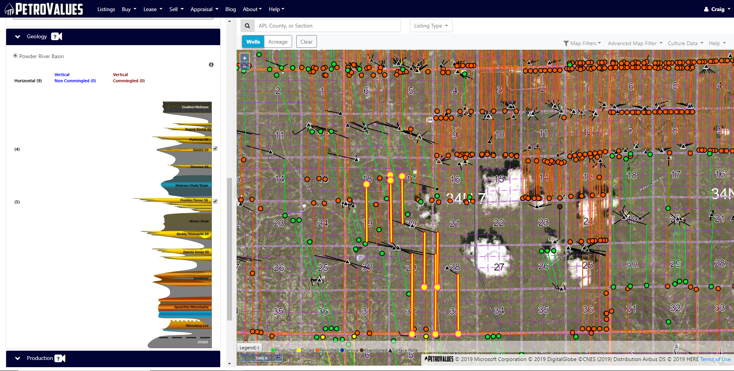Go to the Blog page
This screenshot has height=371, width=734.
point(231,9)
